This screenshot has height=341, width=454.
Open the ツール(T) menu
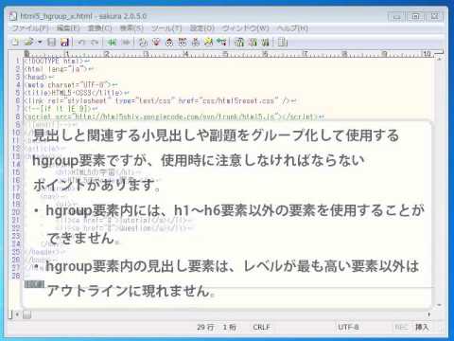[166, 28]
